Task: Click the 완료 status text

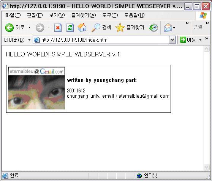Action: (x=14, y=176)
